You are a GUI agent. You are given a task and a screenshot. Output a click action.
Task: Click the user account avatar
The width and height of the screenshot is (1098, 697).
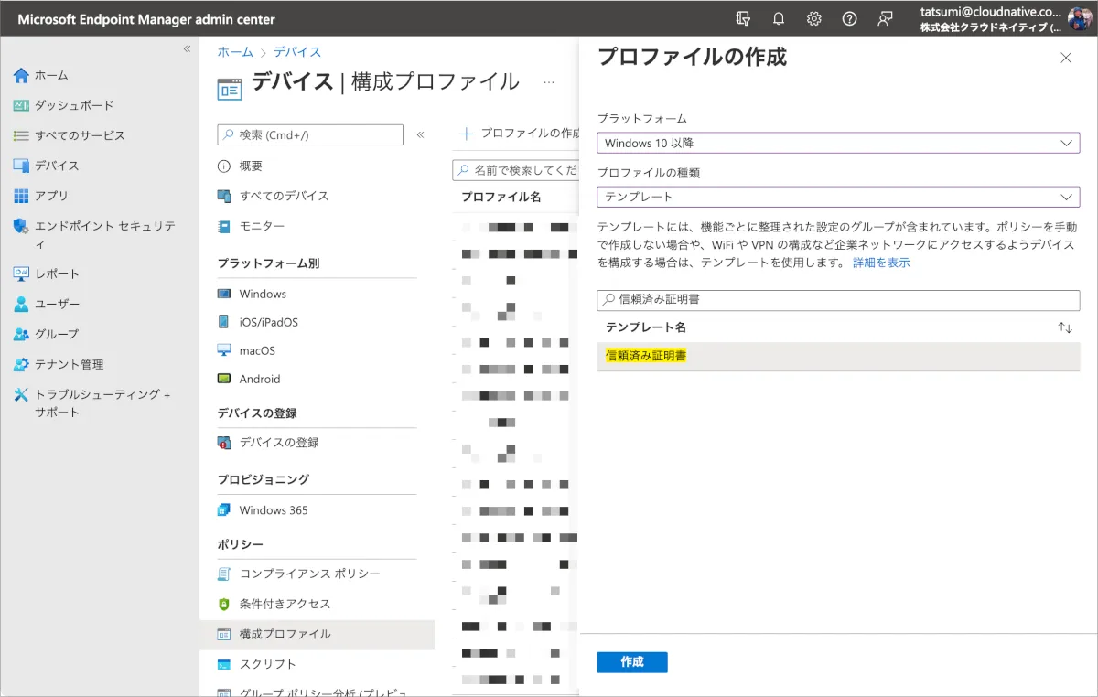point(1080,19)
